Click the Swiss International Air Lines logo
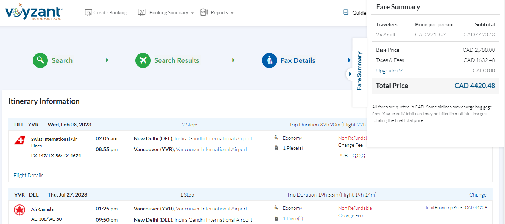 20,140
